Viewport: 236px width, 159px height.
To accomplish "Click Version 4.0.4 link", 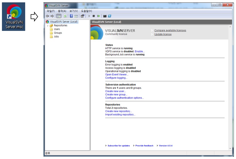I will [x=165, y=146].
